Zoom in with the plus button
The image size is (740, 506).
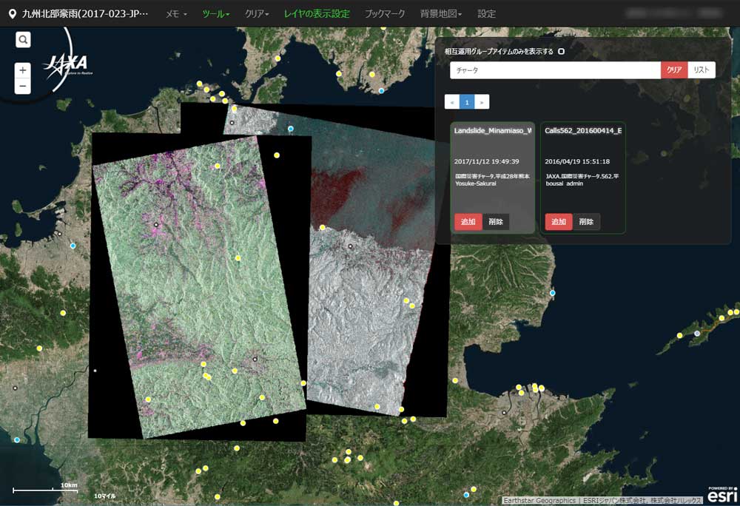tap(23, 71)
